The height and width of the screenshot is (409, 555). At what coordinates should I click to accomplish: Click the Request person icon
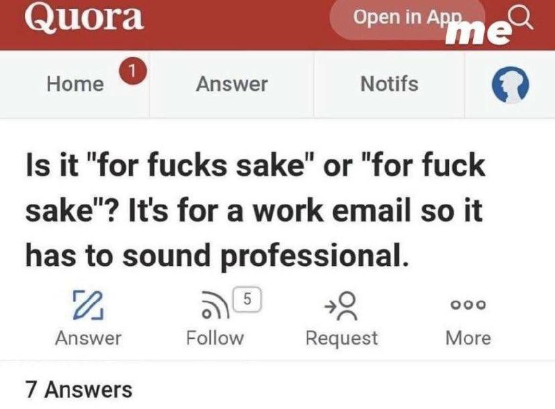pos(342,306)
